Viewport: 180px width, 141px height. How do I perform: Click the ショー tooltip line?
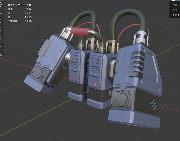[x=176, y=10]
